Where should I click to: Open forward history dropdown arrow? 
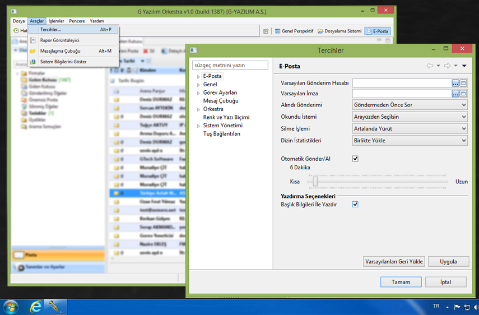pos(456,66)
